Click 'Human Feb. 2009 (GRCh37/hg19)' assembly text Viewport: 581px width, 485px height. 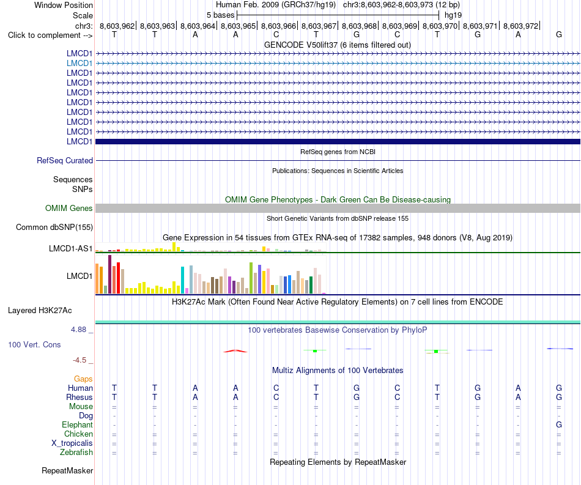(276, 5)
